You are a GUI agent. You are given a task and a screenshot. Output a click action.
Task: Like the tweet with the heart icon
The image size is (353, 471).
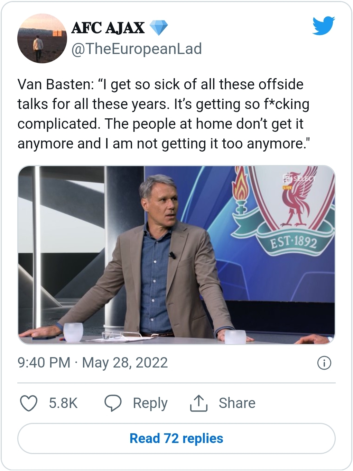29,403
